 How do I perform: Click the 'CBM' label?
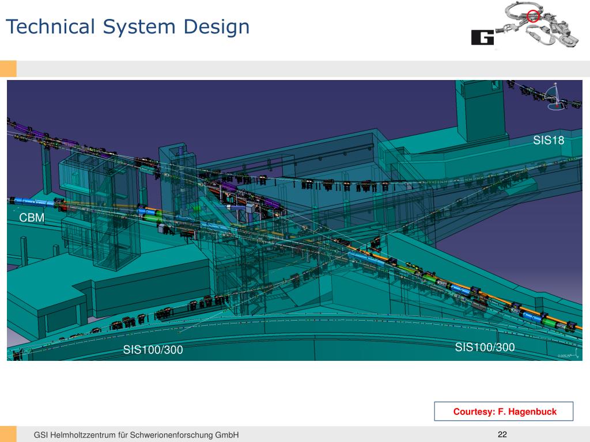32,218
